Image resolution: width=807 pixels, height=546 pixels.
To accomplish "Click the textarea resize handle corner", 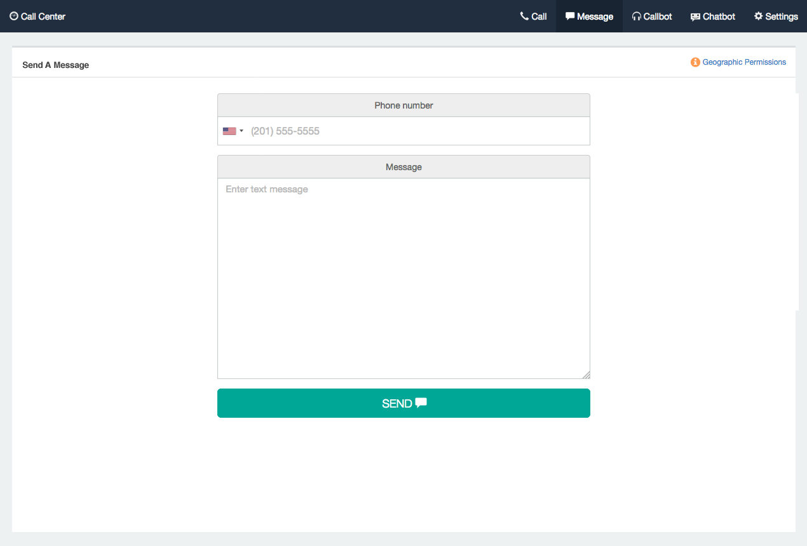I will point(587,375).
